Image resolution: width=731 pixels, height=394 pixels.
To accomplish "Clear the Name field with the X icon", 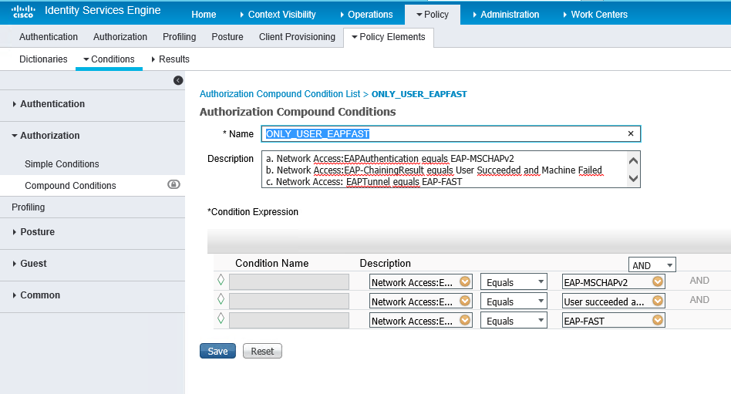I will click(x=631, y=134).
